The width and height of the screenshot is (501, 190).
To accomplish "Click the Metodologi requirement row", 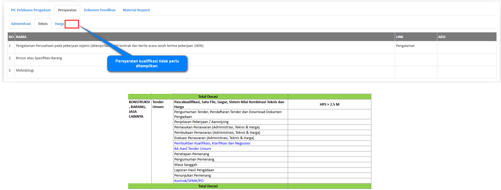I will (x=25, y=70).
